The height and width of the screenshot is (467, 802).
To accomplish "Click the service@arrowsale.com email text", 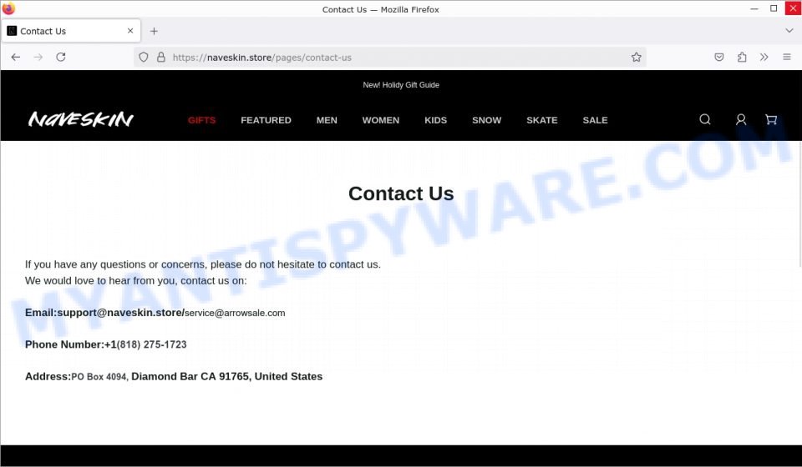I will pos(235,313).
